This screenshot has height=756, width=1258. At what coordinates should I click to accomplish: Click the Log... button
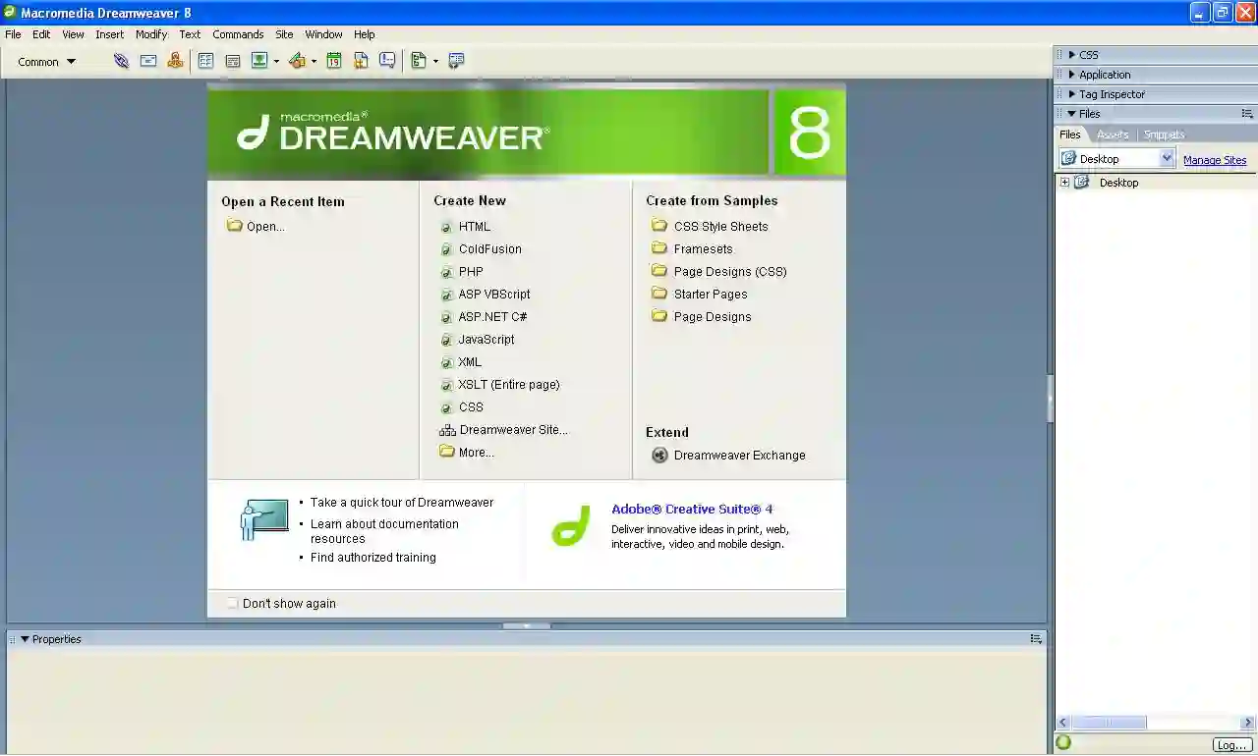point(1232,745)
